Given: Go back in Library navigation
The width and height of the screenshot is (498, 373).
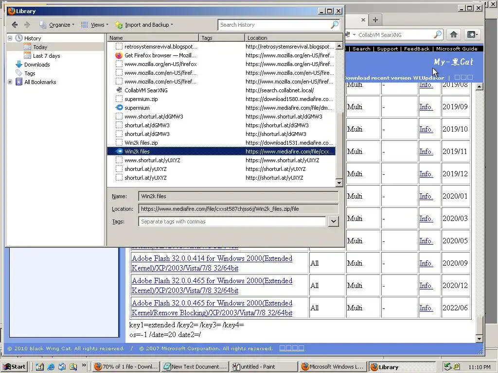Looking at the screenshot, I should point(15,25).
